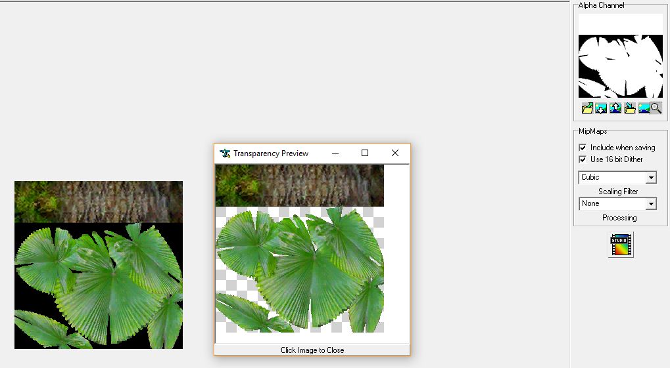Click the Alpha Channel down-arrow image icon
The height and width of the screenshot is (368, 670).
(x=601, y=108)
